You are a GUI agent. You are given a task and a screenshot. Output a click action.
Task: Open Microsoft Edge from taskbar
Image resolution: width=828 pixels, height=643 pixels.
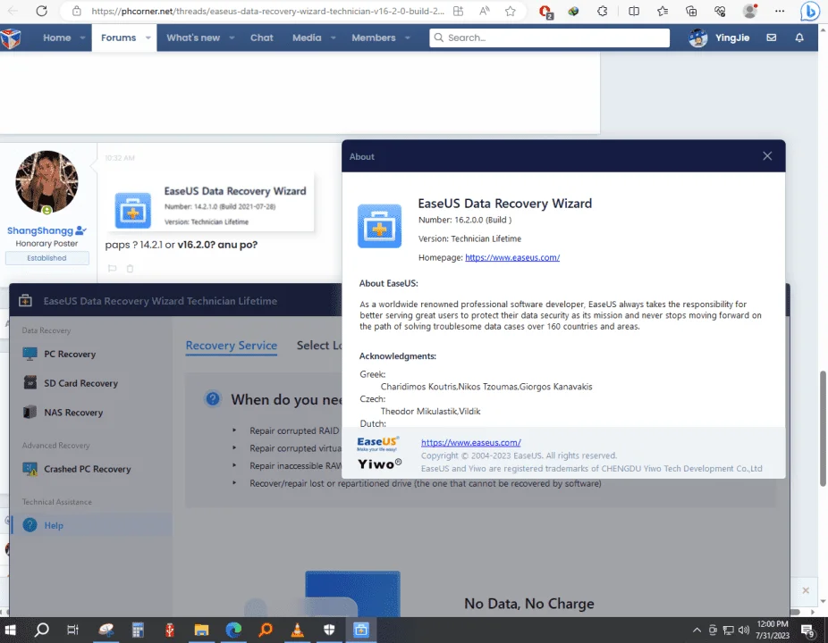[233, 630]
